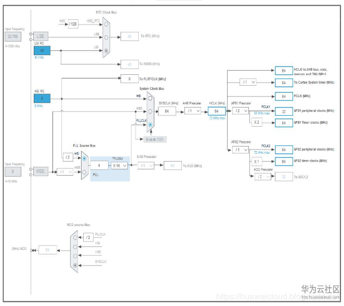Click the Enable CSS button
Image resolution: width=344 pixels, height=306 pixels.
[155, 139]
